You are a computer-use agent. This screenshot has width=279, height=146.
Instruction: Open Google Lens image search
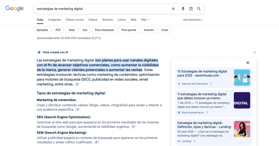[191, 9]
